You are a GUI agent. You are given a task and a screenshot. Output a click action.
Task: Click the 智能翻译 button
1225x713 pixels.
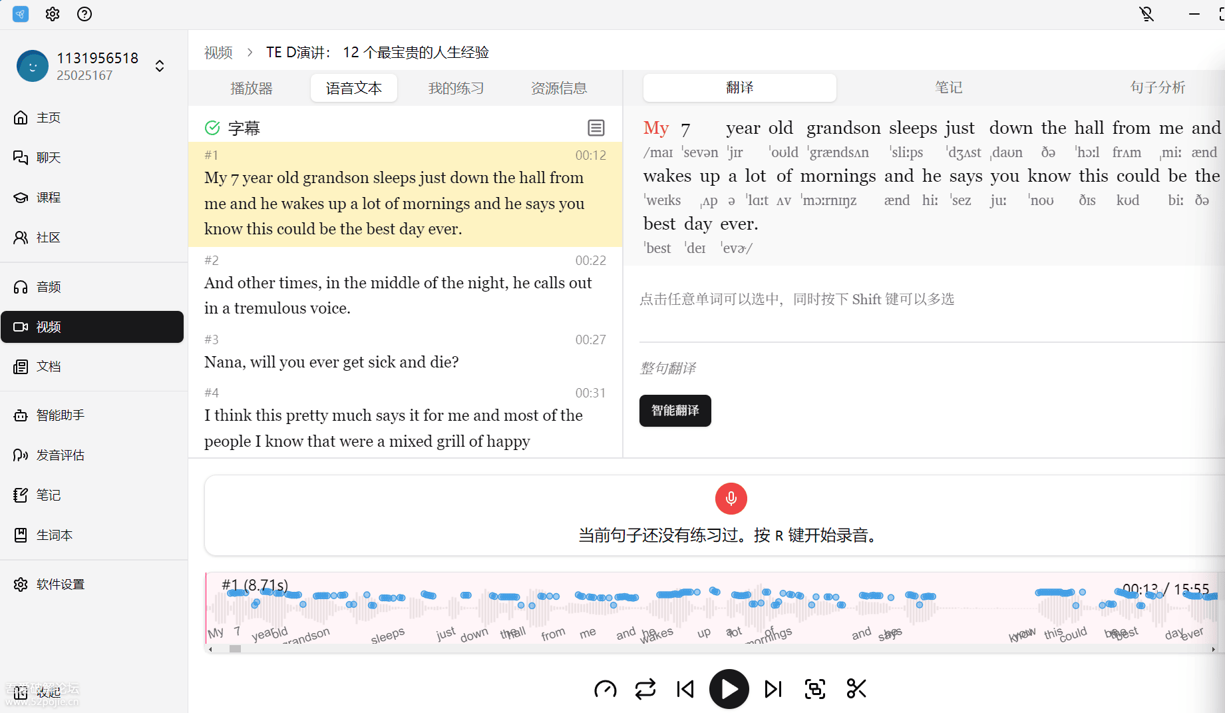675,411
